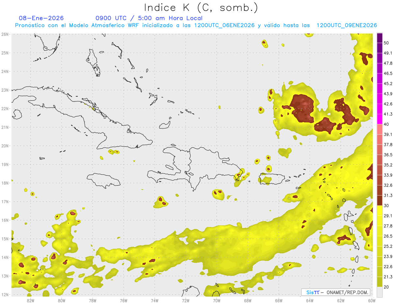Click the color bar value "43.9"
The height and width of the screenshot is (305, 395).
[388, 94]
